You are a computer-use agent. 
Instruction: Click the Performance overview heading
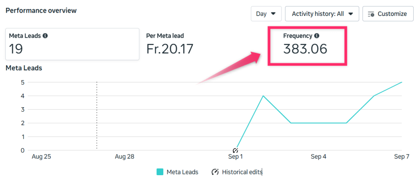(x=41, y=11)
